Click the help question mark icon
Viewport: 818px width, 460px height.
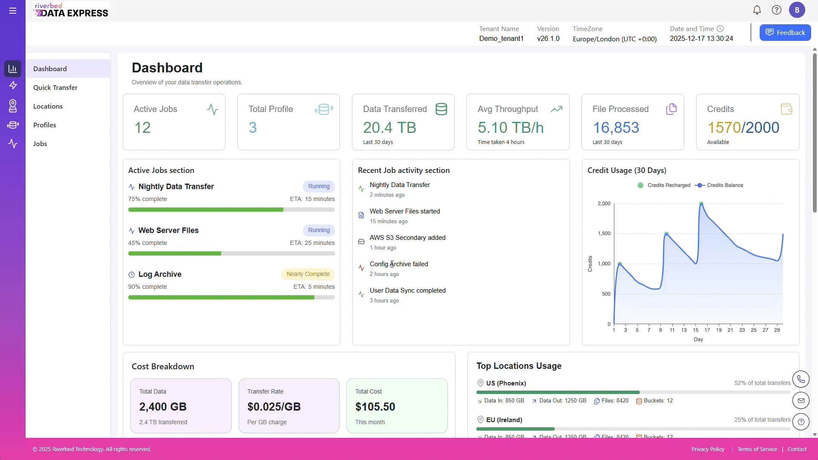click(776, 10)
